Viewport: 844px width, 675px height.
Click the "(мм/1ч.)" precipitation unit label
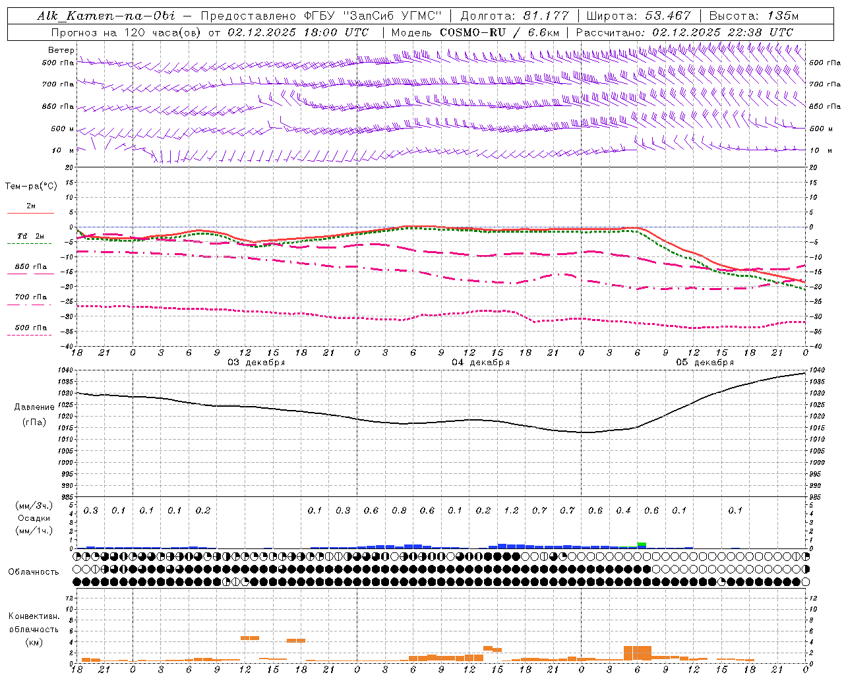coord(34,531)
